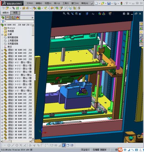Viewport: 144px width, 152px height.
Task: Toggle the highlighted 3D cube view button
Action: pos(64,145)
